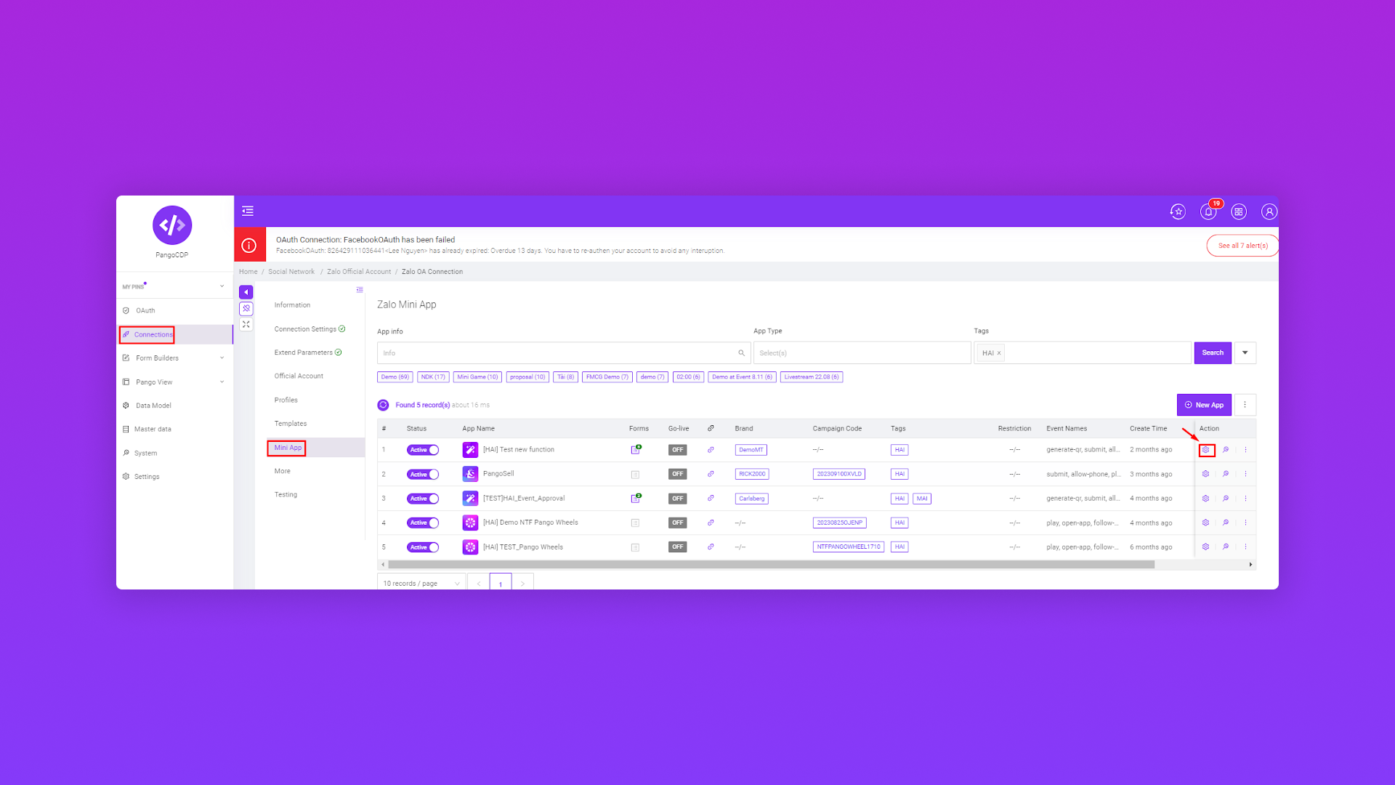Open the App Type select dropdown
The image size is (1395, 785).
(862, 353)
